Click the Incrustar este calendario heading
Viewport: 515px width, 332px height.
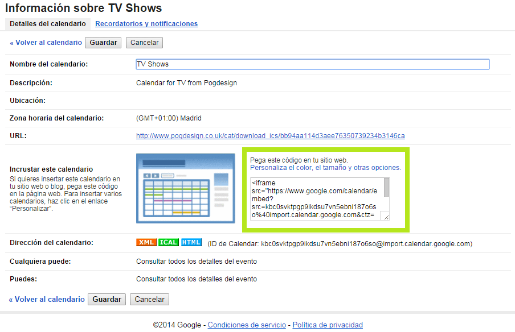(x=51, y=169)
